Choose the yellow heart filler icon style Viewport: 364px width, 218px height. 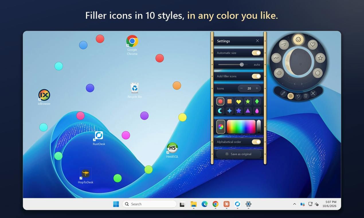pos(238,101)
